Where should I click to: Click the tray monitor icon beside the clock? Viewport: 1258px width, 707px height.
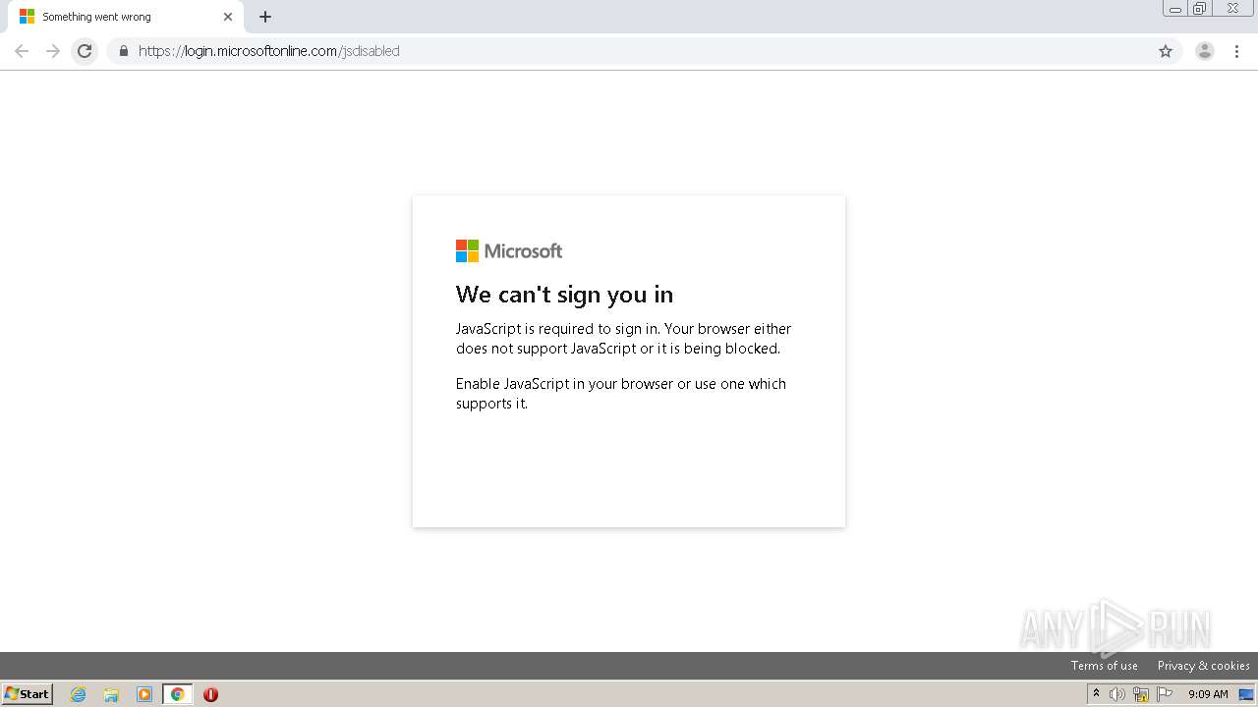(1245, 694)
